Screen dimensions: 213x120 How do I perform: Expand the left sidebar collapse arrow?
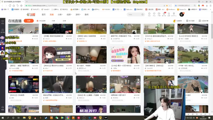[x=5, y=66]
